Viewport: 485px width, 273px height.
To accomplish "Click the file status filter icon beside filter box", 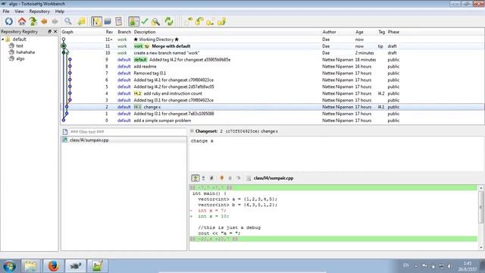I will point(65,132).
